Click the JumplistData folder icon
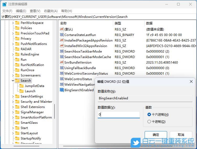 pyautogui.click(x=21, y=86)
